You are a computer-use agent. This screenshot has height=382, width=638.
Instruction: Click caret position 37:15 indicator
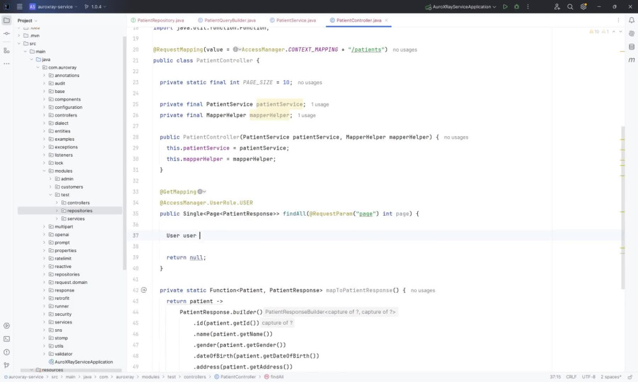[555, 377]
